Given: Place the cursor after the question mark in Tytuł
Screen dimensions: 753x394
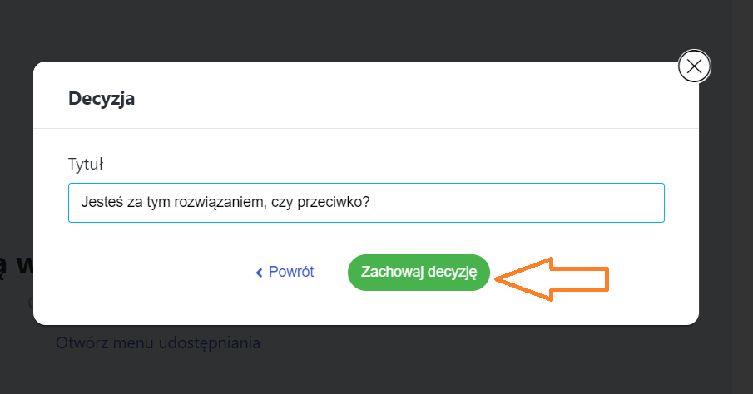Looking at the screenshot, I should pos(372,202).
